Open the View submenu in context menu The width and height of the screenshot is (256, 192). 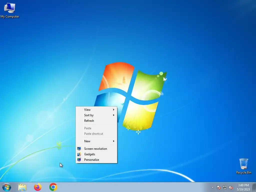coord(96,110)
